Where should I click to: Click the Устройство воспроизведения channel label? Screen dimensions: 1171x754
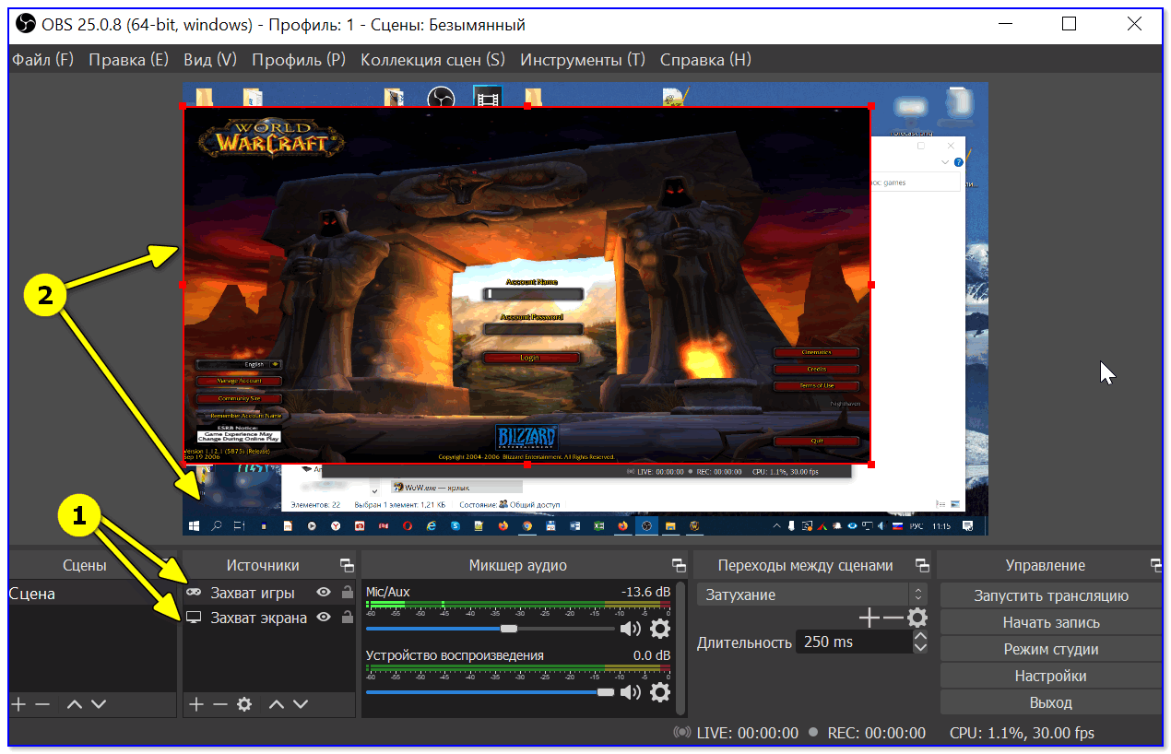pyautogui.click(x=455, y=655)
